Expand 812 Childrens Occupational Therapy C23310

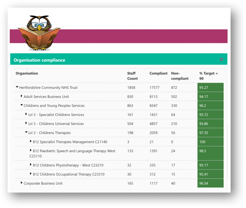pos(31,174)
